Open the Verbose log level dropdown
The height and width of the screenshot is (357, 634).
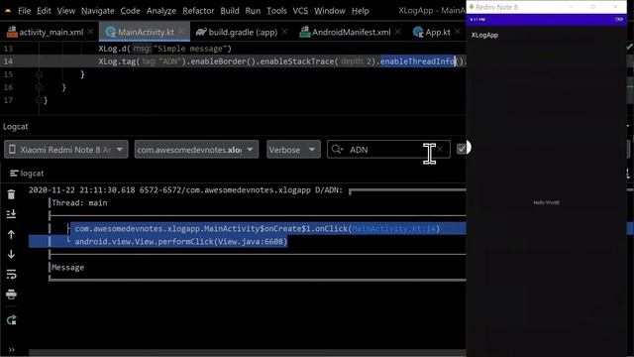(x=293, y=150)
